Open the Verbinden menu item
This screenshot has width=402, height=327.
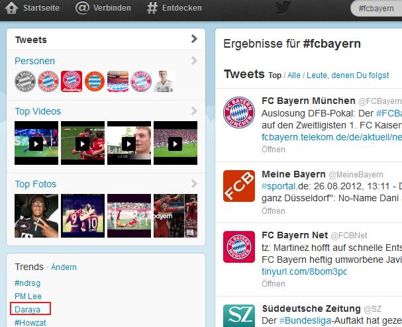coord(112,8)
